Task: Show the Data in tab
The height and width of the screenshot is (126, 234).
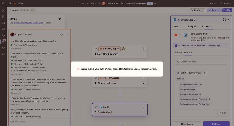Action: [x=178, y=53]
